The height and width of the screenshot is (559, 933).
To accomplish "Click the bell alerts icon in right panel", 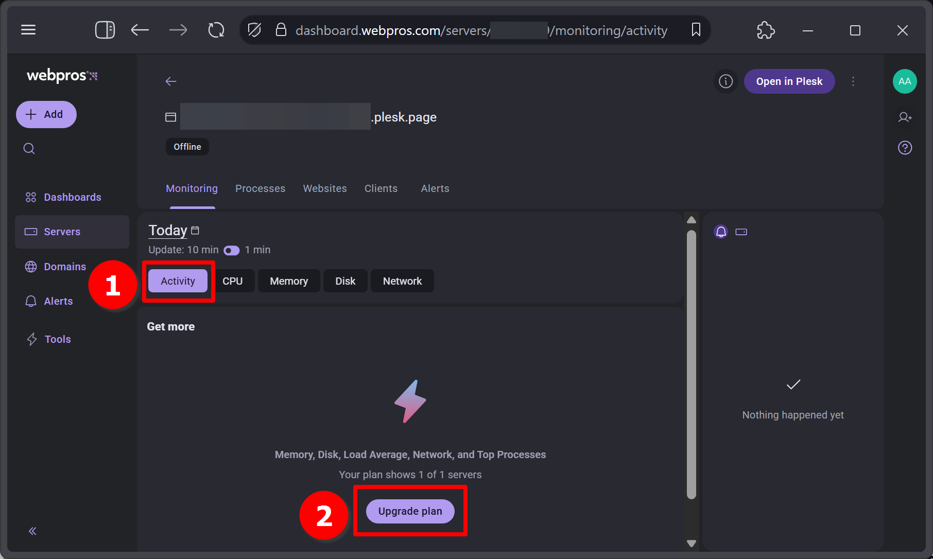I will click(721, 232).
